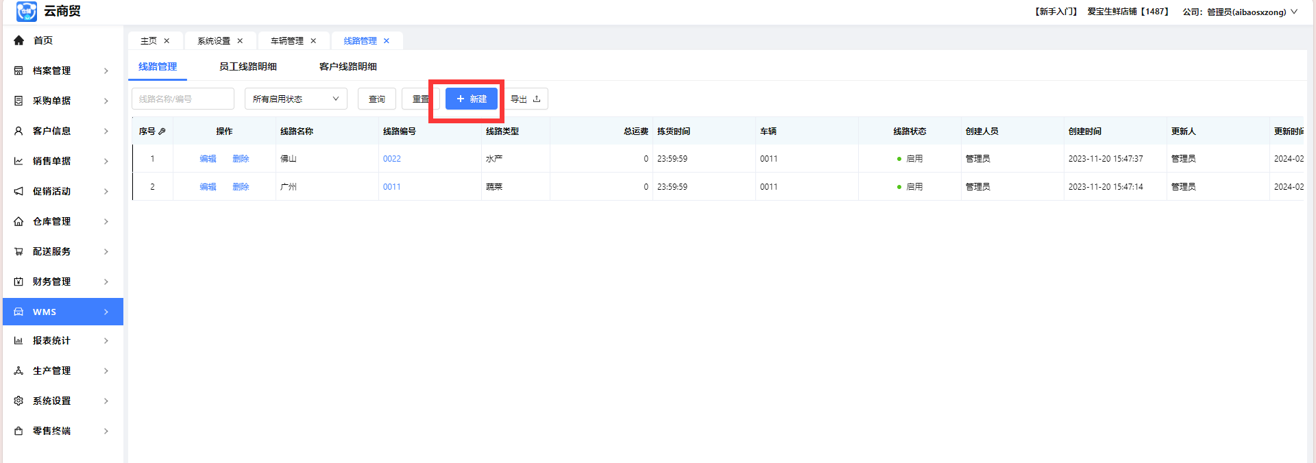Screen dimensions: 1316x463
Task: Switch to the 员工线路明细 tab
Action: [x=247, y=66]
